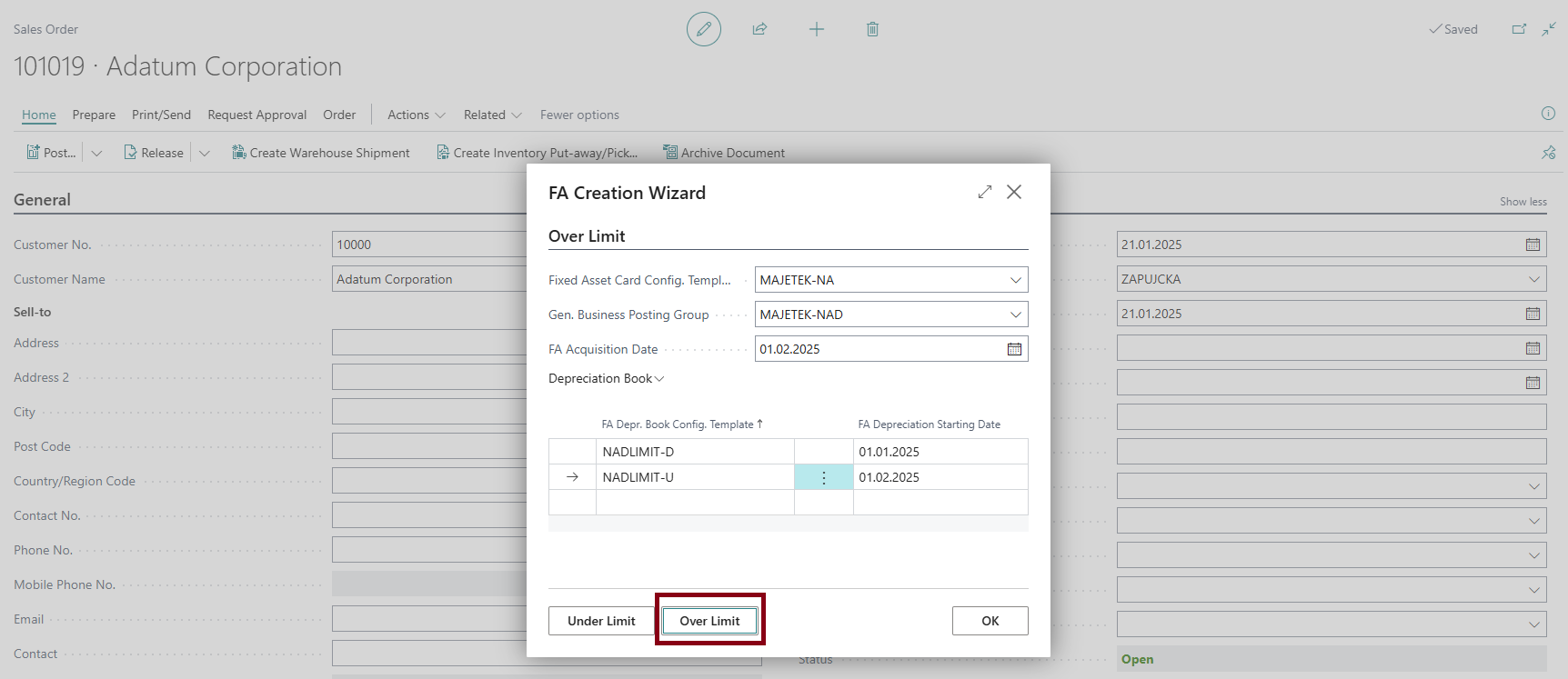
Task: Close the FA Creation Wizard dialog
Action: [1014, 192]
